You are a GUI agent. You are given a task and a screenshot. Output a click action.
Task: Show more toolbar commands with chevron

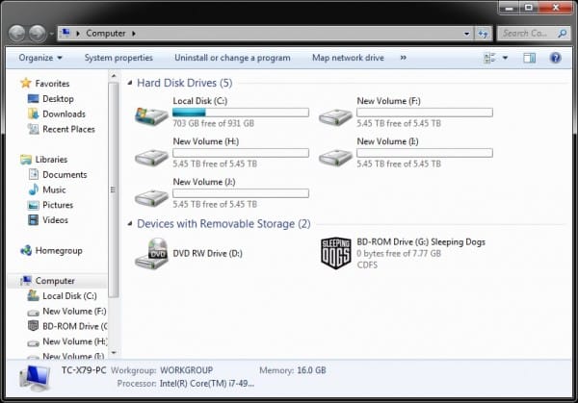(x=404, y=58)
